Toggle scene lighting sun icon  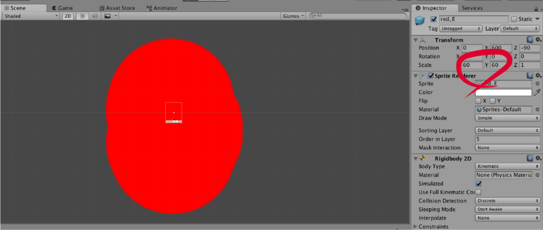tap(82, 16)
